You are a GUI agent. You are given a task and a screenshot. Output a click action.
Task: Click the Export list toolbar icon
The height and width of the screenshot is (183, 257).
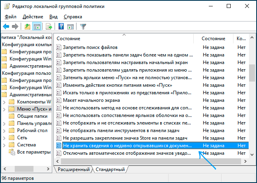click(x=49, y=26)
